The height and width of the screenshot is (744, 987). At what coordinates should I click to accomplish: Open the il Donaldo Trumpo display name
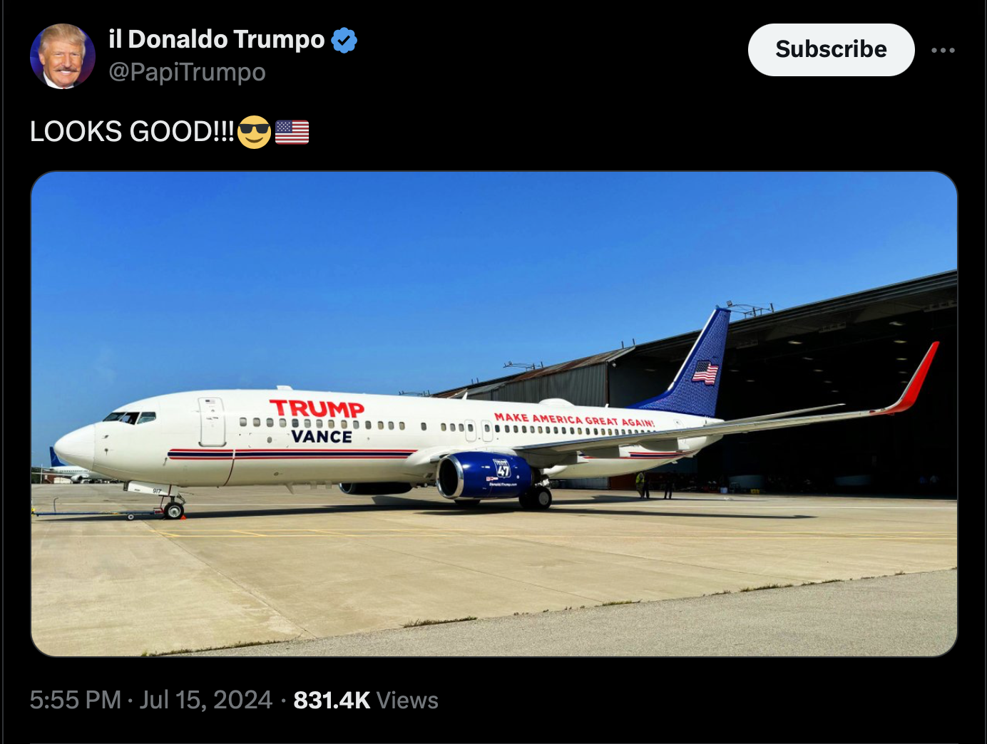[216, 39]
